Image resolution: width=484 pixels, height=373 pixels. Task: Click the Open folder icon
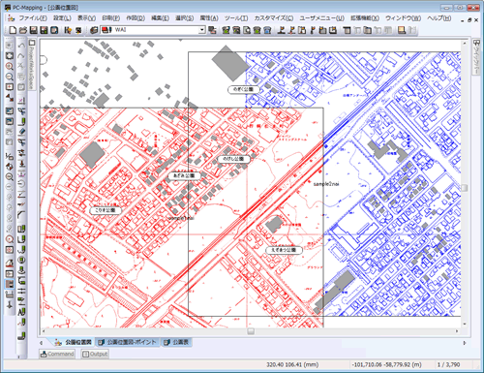(23, 30)
